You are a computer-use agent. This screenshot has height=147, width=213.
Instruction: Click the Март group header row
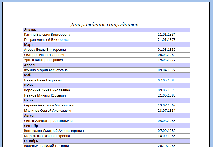pos(107,45)
